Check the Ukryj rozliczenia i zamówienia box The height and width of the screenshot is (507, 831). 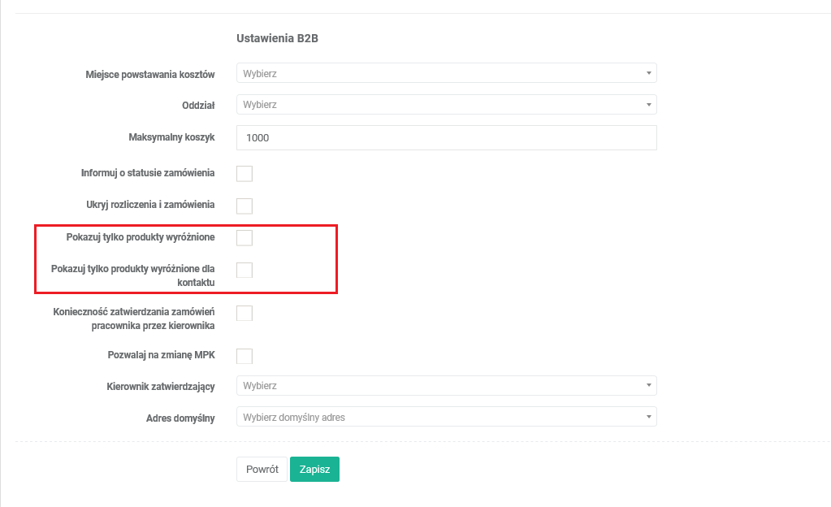pos(245,206)
